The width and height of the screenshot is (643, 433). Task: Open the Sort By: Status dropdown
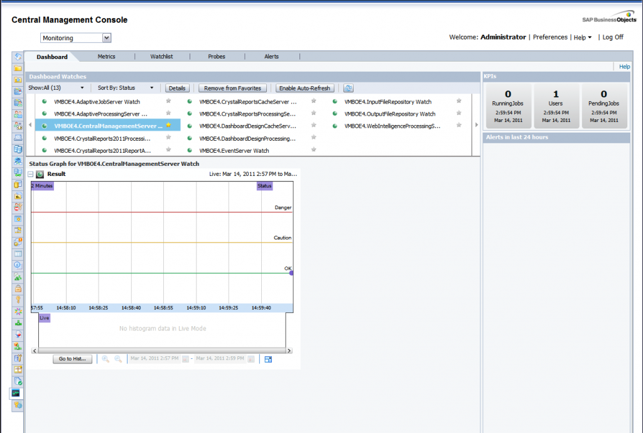pos(126,88)
